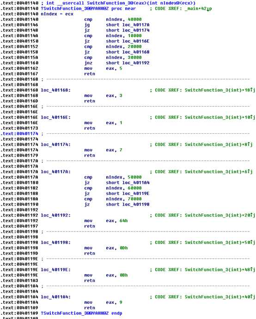The height and width of the screenshot is (319, 256).
Task: Click the "jg" mnemonic
Action: tap(87, 25)
